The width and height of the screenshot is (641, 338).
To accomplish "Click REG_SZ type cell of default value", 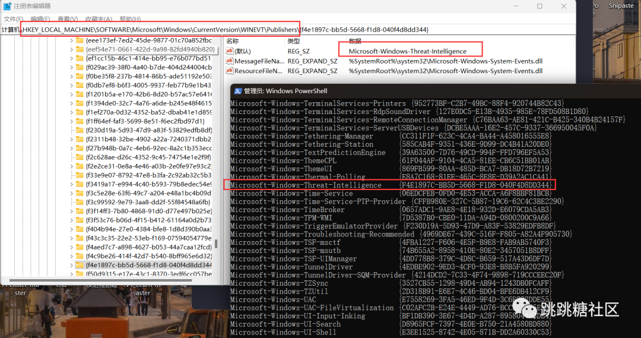I will click(x=299, y=51).
